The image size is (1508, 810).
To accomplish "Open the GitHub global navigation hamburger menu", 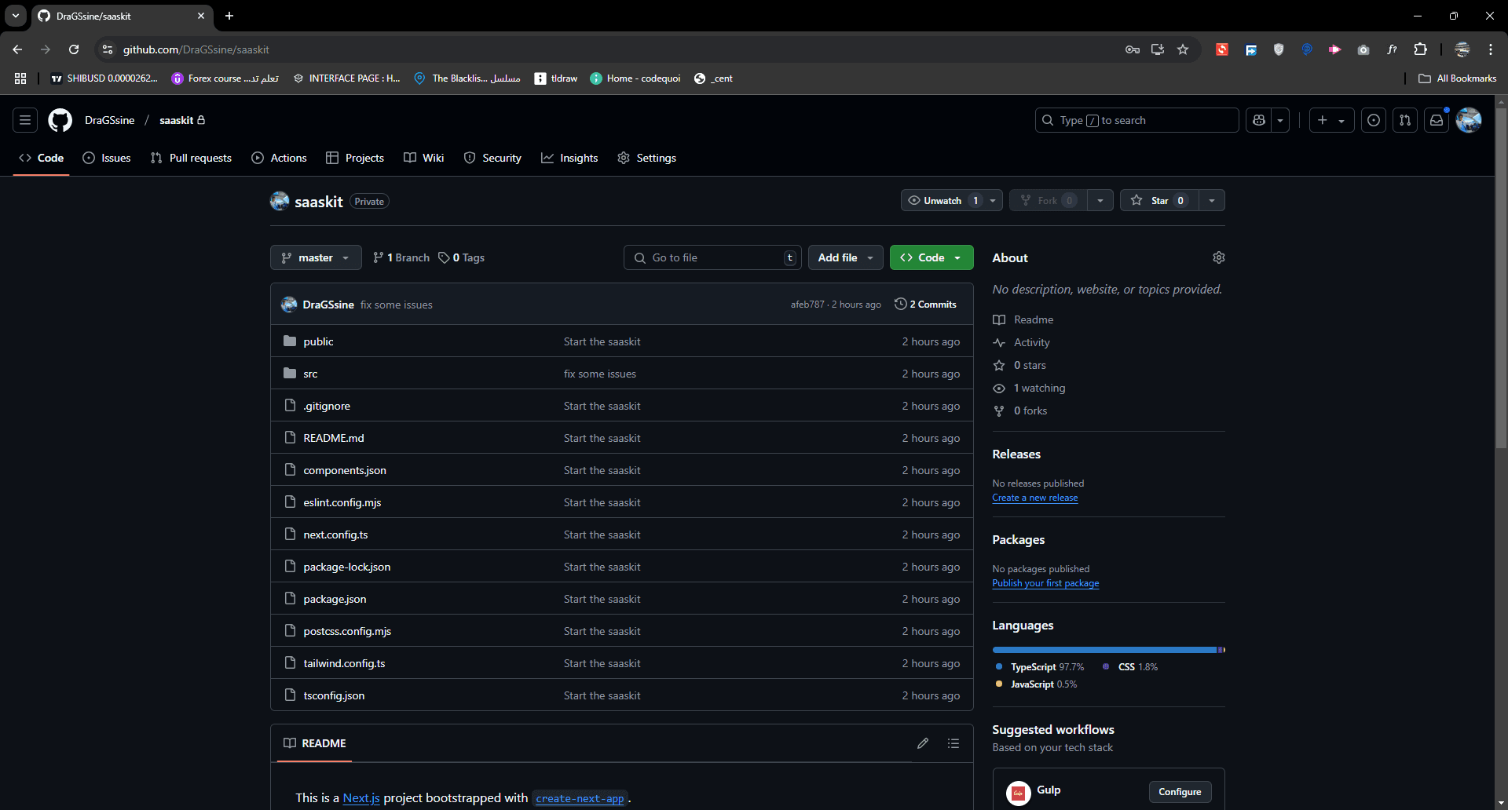I will [x=25, y=120].
